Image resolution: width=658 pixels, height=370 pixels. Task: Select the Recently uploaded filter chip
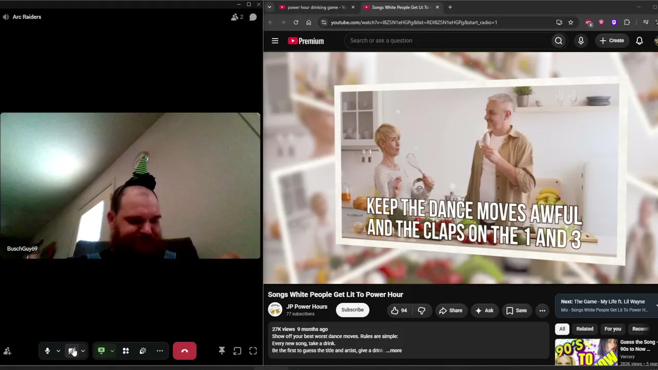(643, 329)
